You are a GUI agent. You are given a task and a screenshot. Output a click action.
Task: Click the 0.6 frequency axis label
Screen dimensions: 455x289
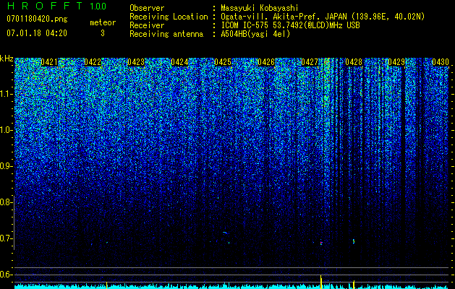(7, 275)
